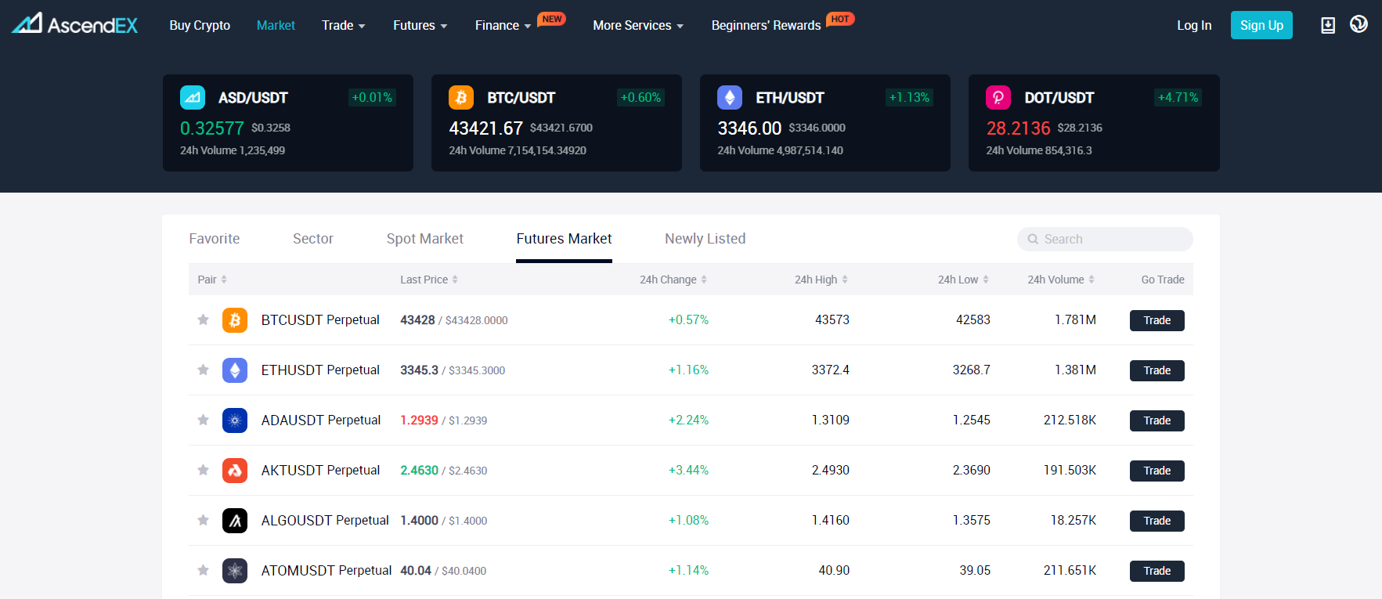Click Trade for ETHUSDT Perpetual
1382x599 pixels.
coord(1156,370)
